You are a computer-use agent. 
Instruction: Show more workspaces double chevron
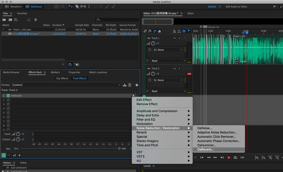coord(274,7)
